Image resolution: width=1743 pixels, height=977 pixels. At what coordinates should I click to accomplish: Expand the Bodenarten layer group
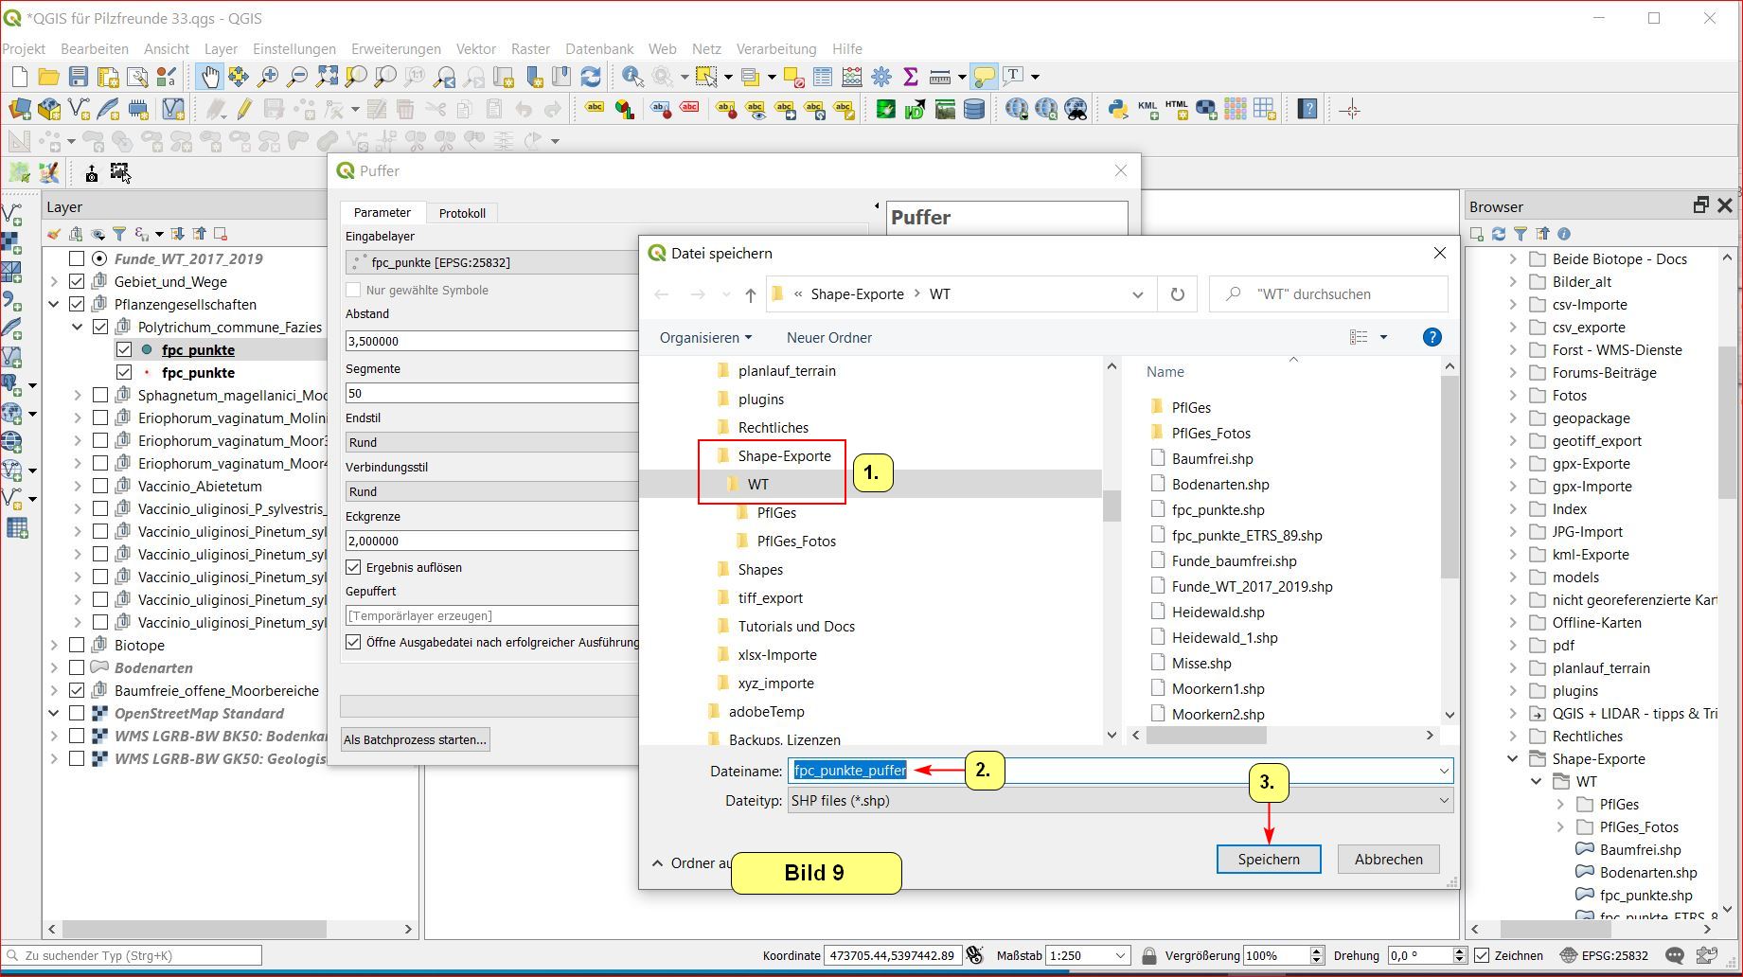(54, 667)
